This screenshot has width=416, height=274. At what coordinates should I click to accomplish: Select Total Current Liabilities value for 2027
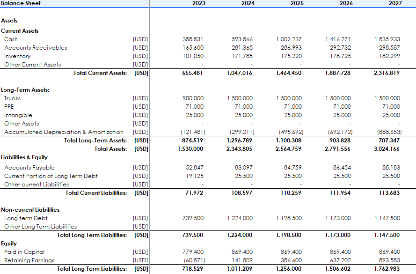pos(389,193)
